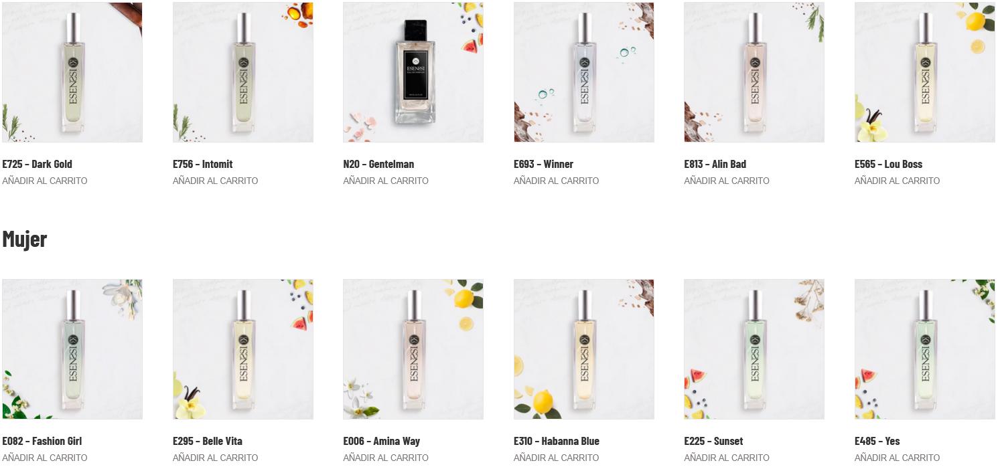Open the E225 Sunset product name
The image size is (998, 467).
click(713, 441)
